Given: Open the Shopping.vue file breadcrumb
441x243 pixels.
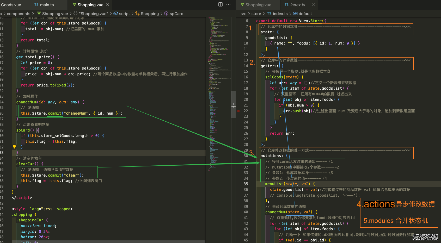Looking at the screenshot, I should [52, 14].
